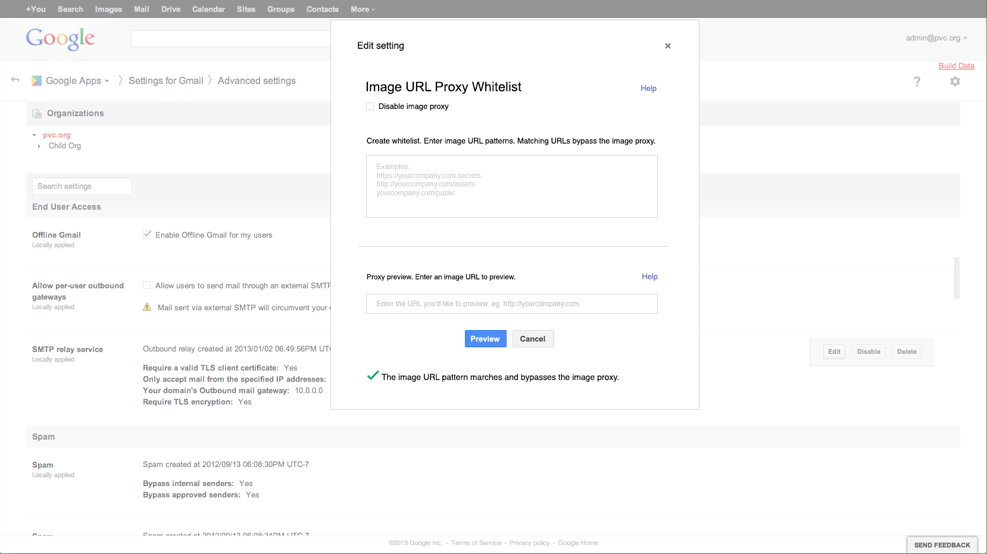Screen dimensions: 987x554
Task: Click Delete for SMTP relay service
Action: 907,351
